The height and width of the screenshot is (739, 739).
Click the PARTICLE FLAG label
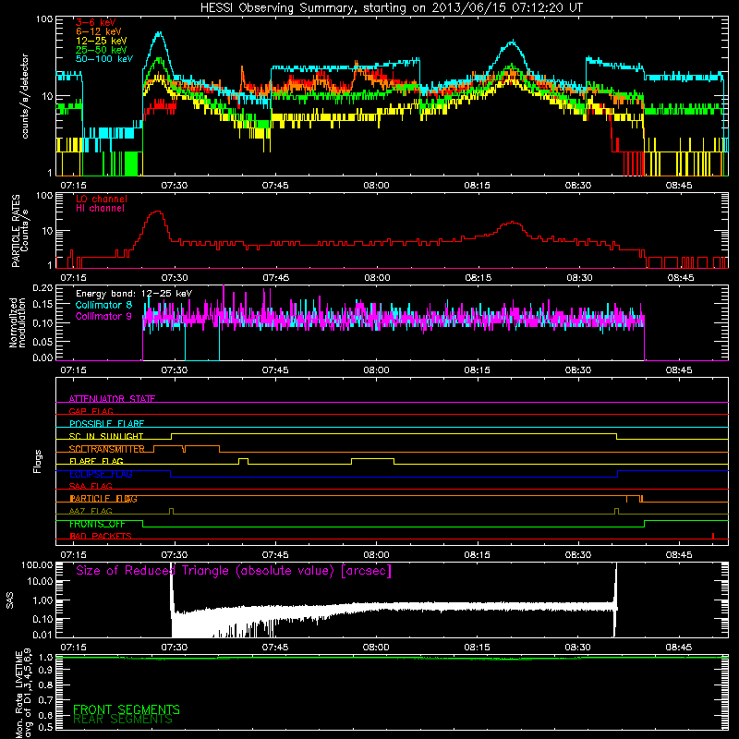tap(103, 499)
